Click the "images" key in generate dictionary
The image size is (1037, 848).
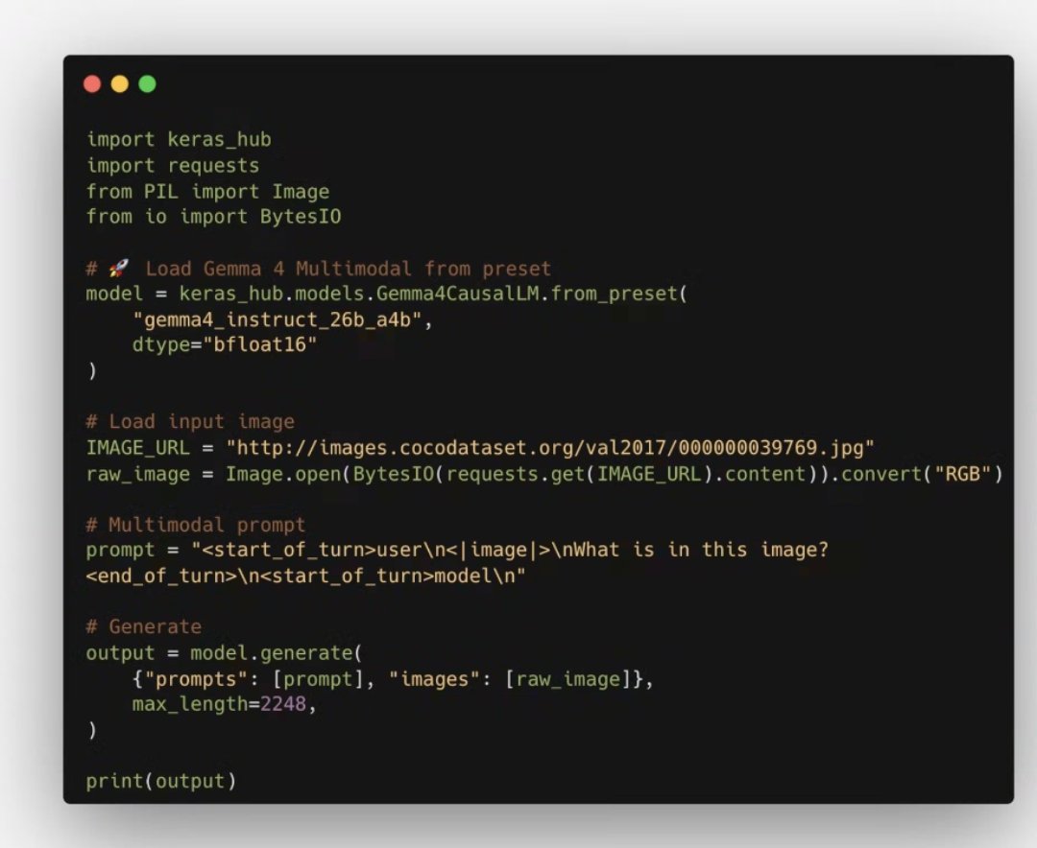445,679
